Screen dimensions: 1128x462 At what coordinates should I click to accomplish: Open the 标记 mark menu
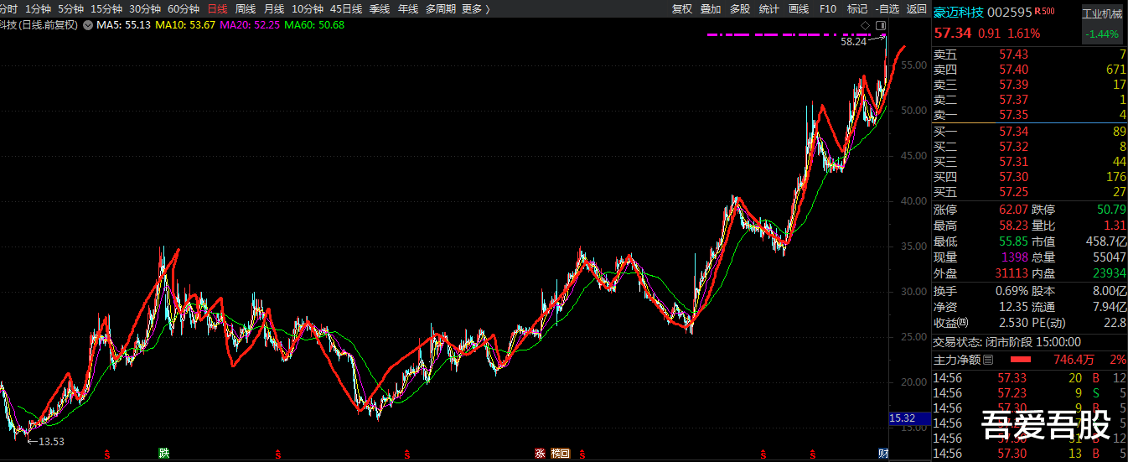click(856, 8)
